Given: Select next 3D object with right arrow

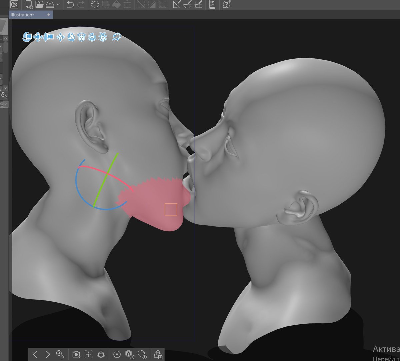Looking at the screenshot, I should click(48, 354).
